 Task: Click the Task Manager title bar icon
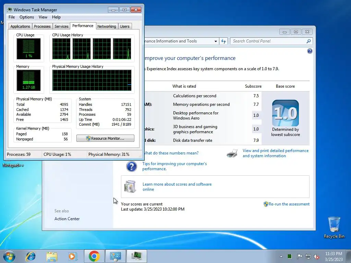(9, 10)
